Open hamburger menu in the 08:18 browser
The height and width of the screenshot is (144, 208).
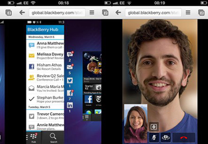point(92,12)
